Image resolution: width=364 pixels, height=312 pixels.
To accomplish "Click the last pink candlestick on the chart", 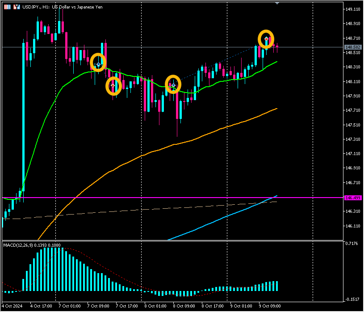I will click(x=277, y=46).
